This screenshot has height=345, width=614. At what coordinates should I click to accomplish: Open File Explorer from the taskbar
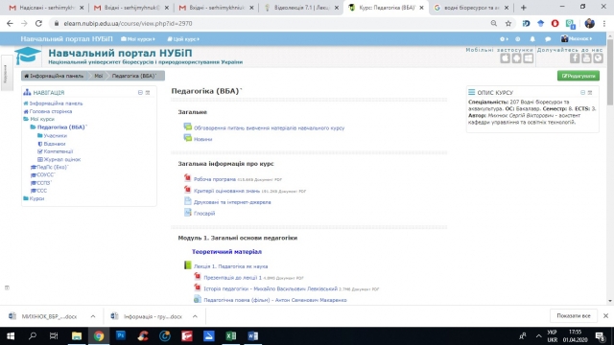coord(77,336)
